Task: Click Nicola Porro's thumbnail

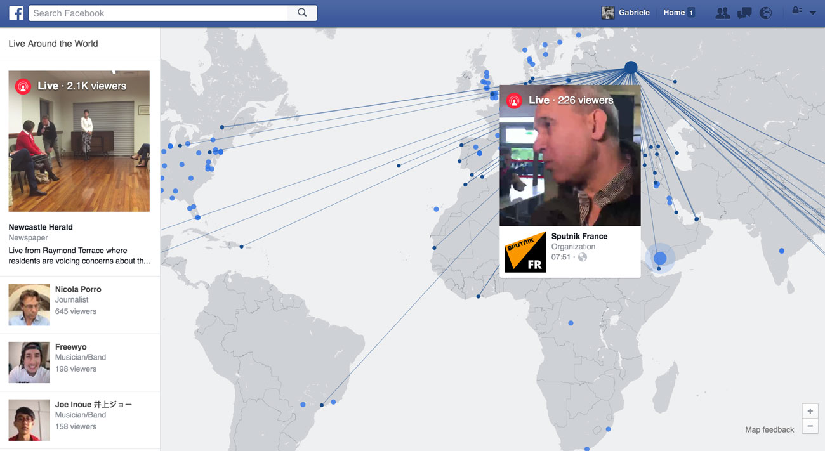Action: click(x=29, y=305)
